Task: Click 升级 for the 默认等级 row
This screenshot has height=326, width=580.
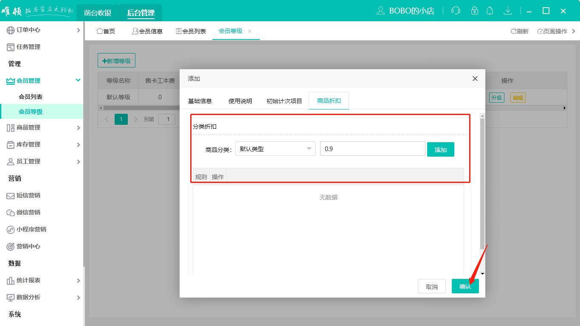Action: pyautogui.click(x=497, y=98)
